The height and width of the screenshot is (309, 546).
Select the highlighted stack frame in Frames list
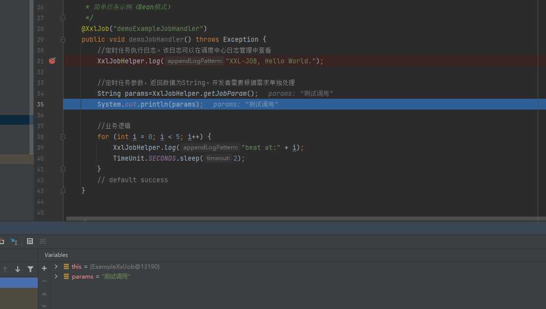[19, 282]
